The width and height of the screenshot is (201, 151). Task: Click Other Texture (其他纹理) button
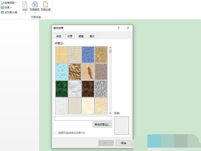click(102, 124)
